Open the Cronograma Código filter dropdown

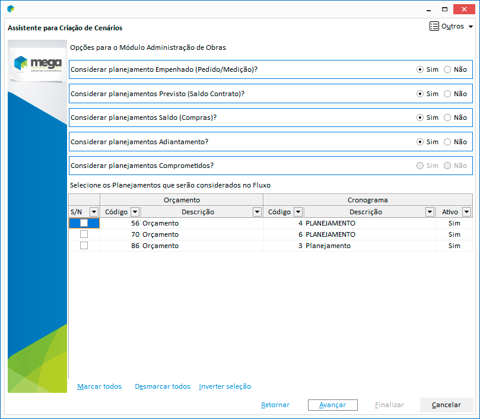[298, 212]
